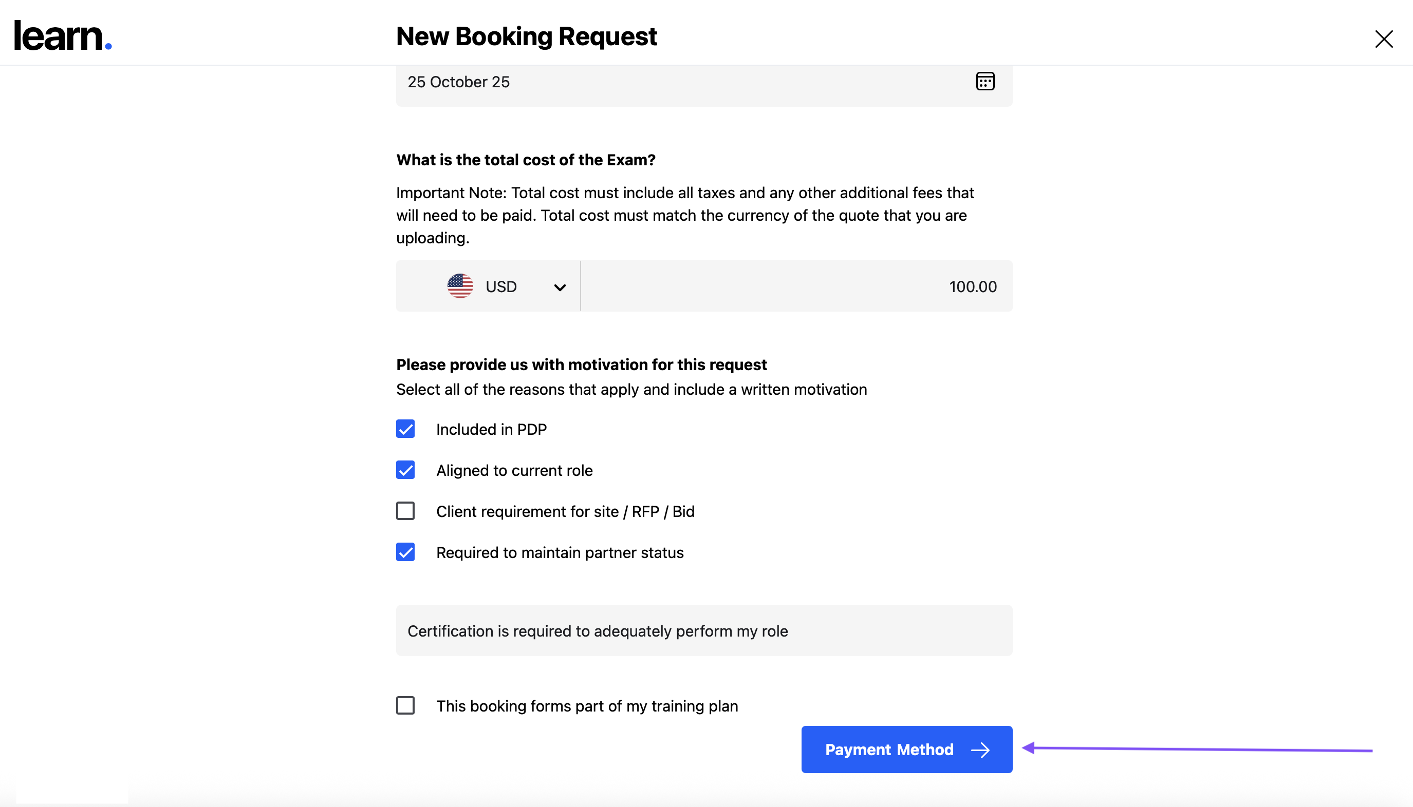Click the written motivation text field
1413x807 pixels.
(x=704, y=631)
